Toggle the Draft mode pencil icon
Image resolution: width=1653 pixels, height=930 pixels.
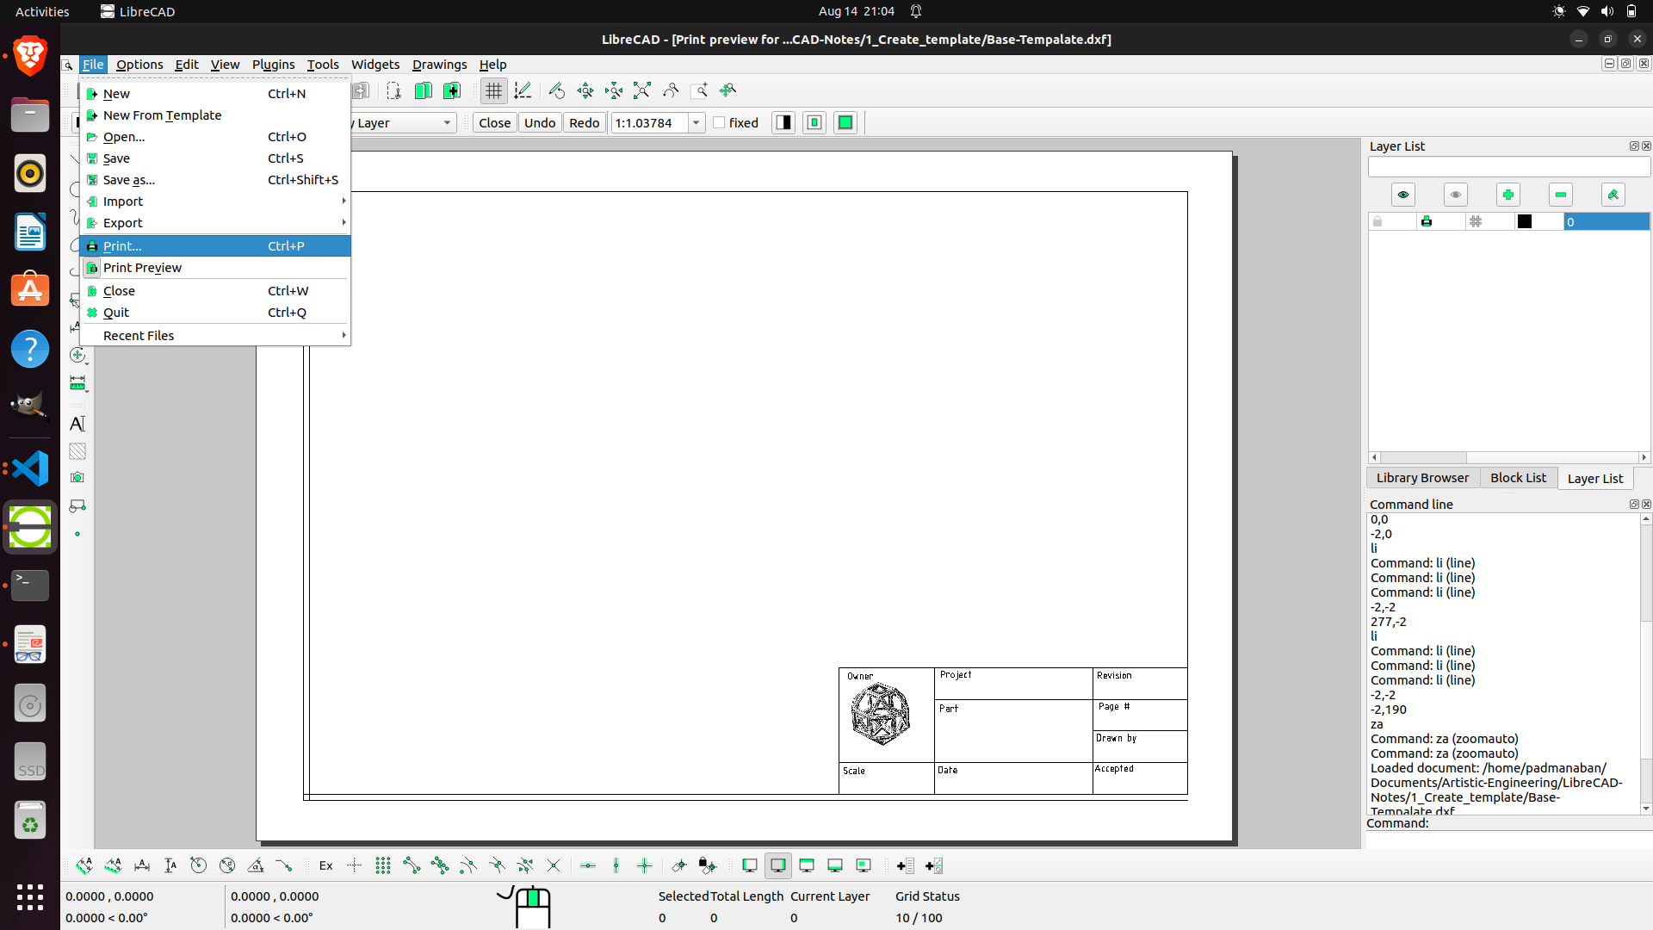coord(523,90)
